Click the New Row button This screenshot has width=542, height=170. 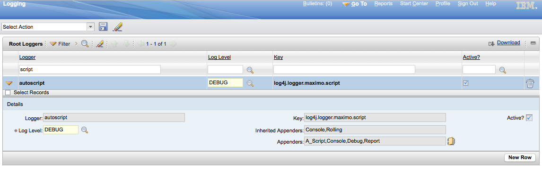pyautogui.click(x=520, y=157)
